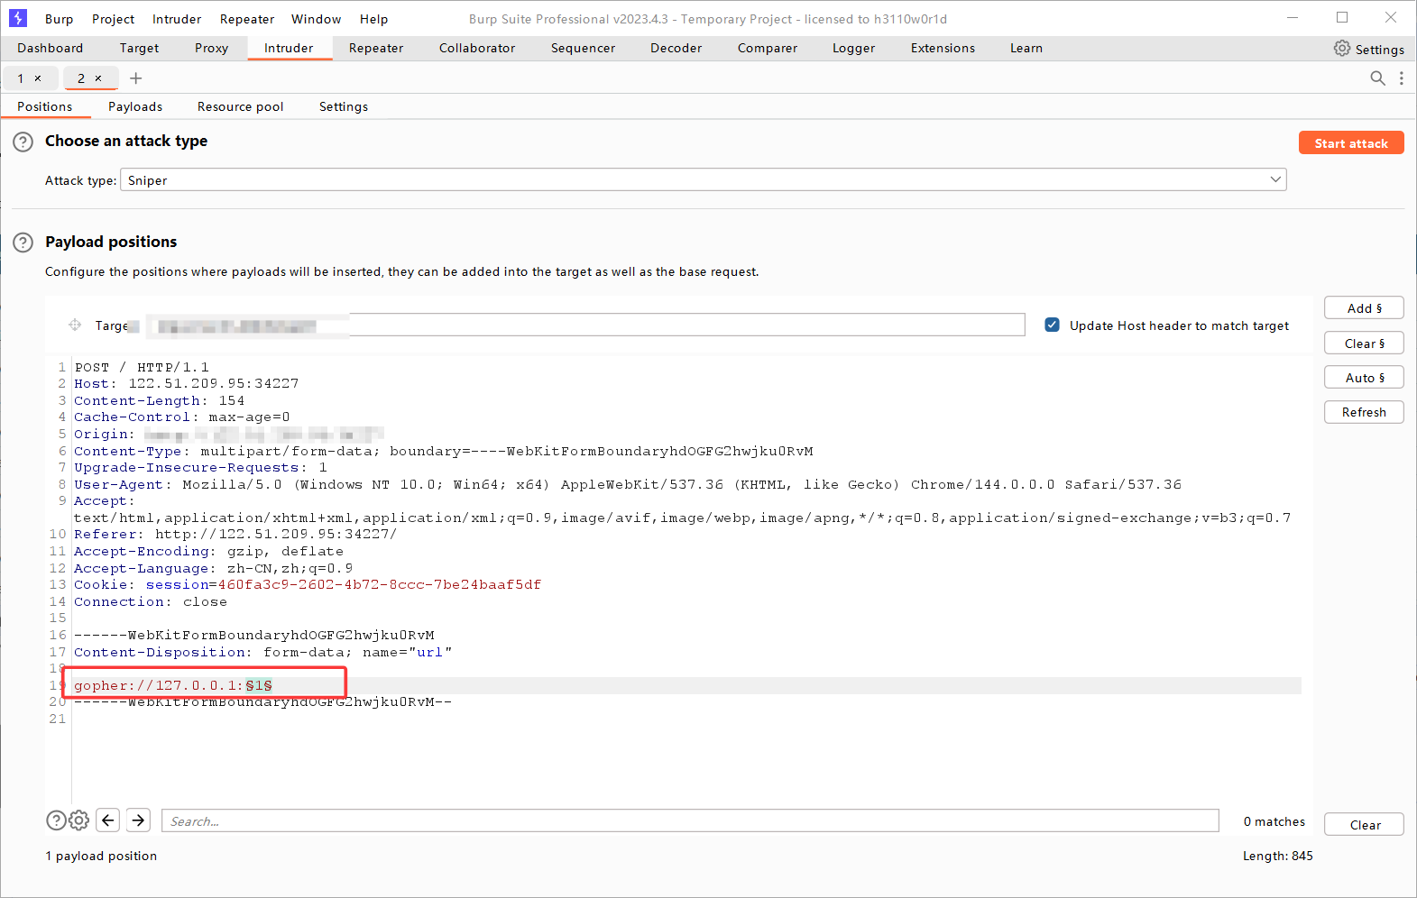Add a new Intruder tab with plus

(136, 78)
